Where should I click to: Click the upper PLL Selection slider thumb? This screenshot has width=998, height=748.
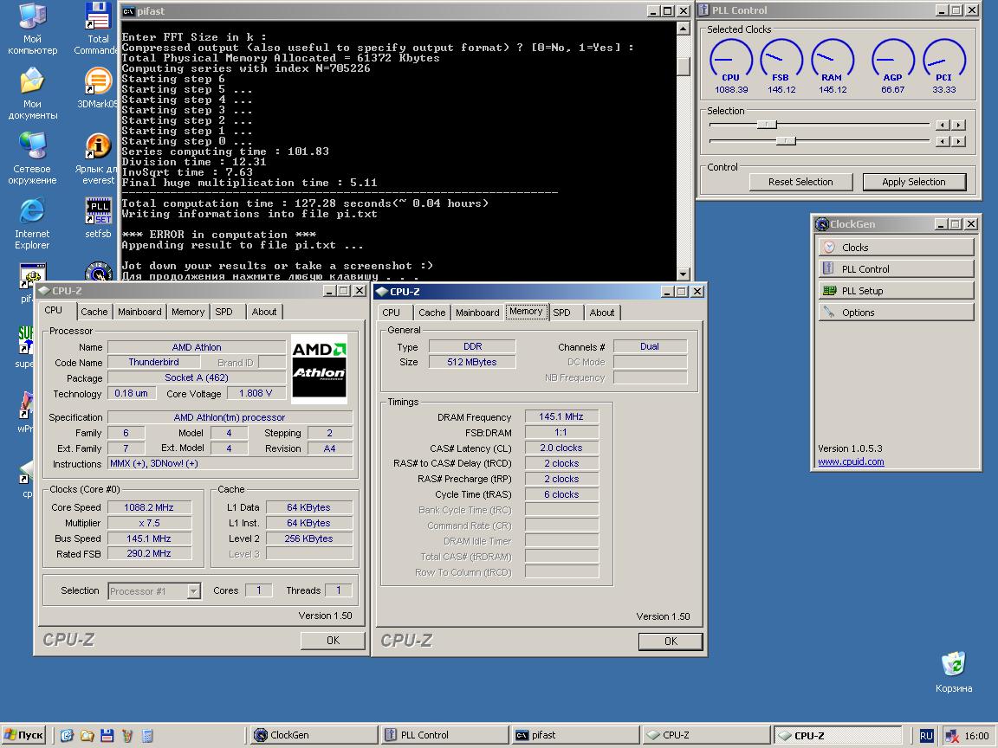(767, 125)
